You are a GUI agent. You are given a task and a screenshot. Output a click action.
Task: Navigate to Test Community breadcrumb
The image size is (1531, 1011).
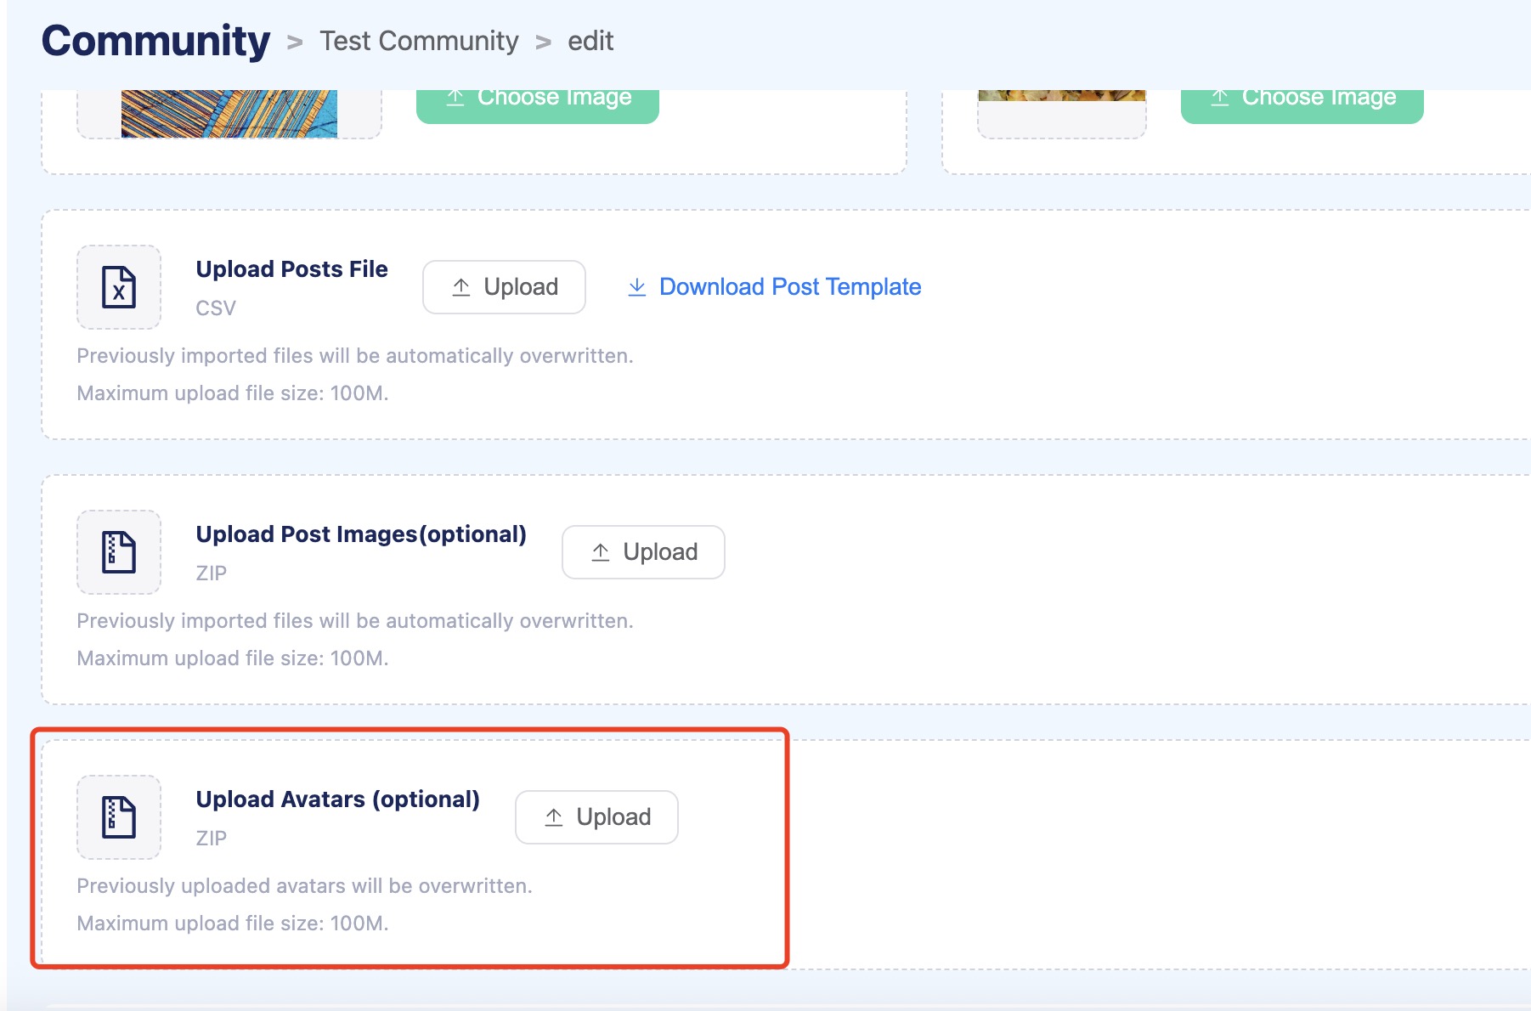pyautogui.click(x=419, y=41)
